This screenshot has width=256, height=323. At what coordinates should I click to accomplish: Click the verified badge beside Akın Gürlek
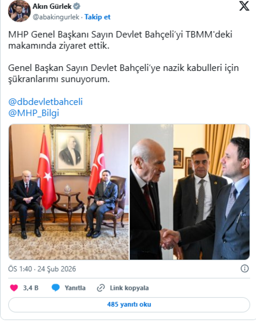point(77,6)
